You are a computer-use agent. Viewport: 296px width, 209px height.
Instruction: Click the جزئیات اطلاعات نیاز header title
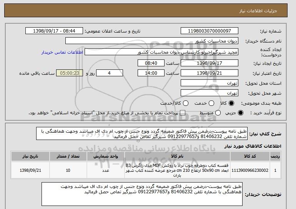coord(258,11)
